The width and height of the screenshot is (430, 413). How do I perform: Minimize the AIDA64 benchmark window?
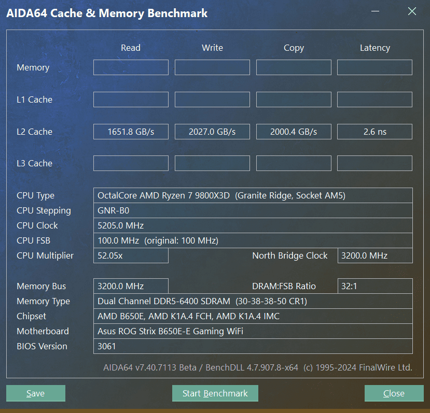[x=375, y=11]
